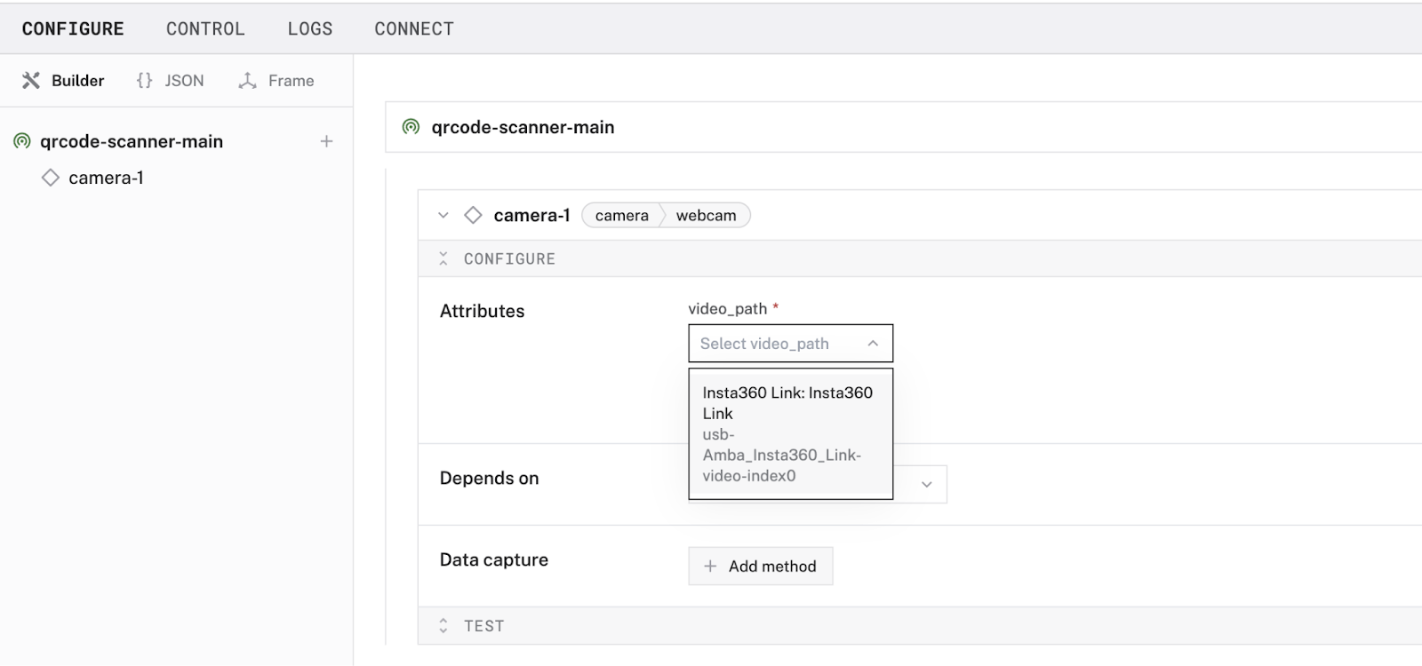Click the webcam model tag
Image resolution: width=1422 pixels, height=666 pixels.
tap(706, 216)
